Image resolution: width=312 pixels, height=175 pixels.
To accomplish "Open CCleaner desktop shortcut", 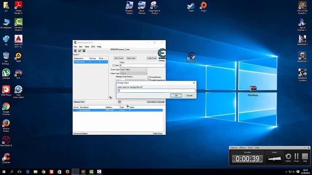I will [6, 158].
